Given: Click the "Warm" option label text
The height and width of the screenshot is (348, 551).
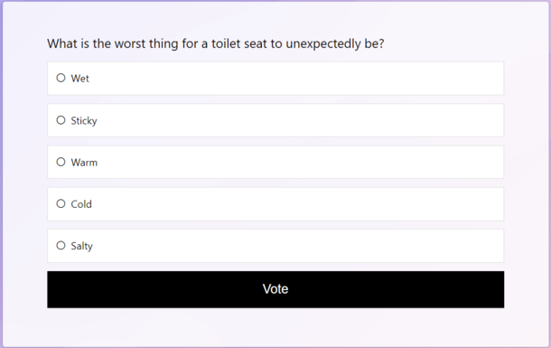Looking at the screenshot, I should click(84, 163).
